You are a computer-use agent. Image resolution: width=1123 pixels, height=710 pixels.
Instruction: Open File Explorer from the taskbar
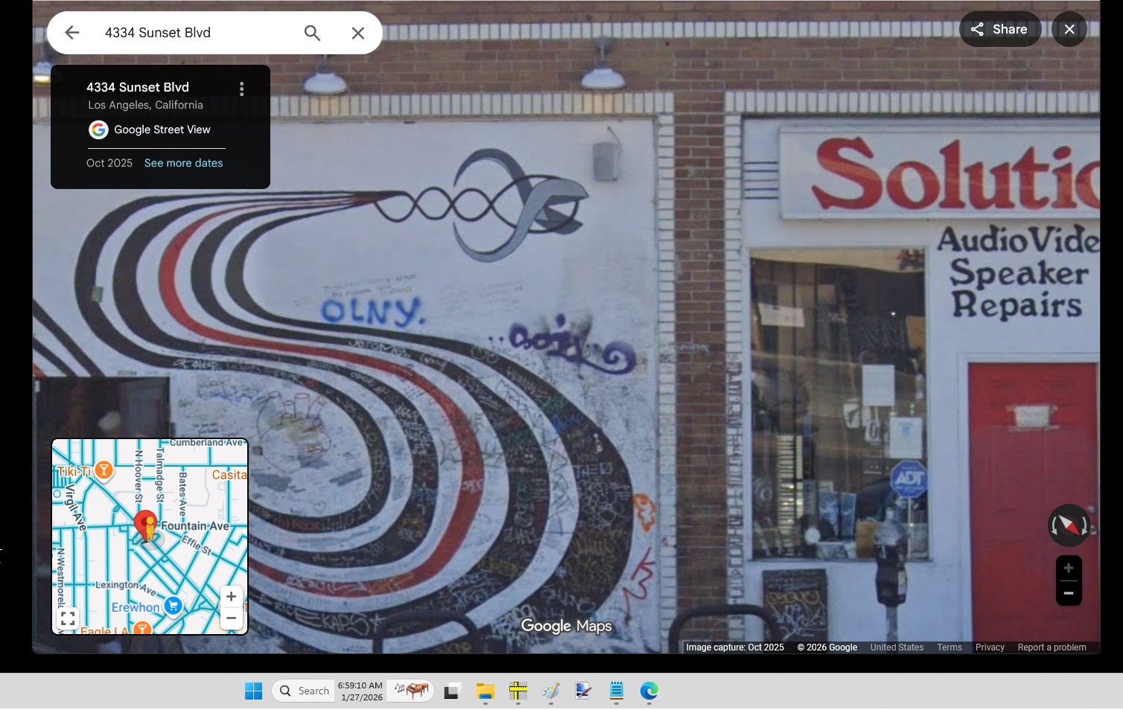(x=485, y=691)
